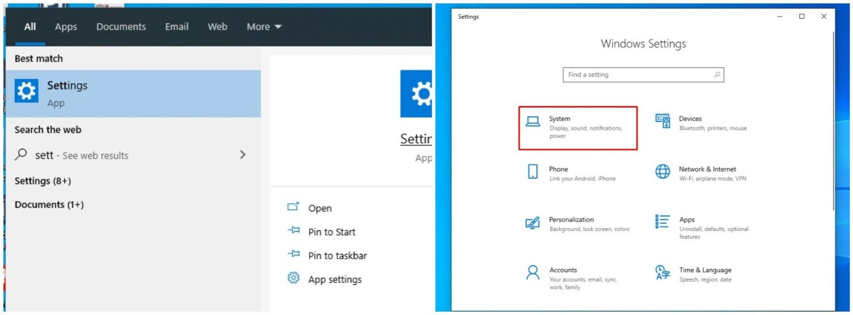
Task: Click the Settings gear icon in Best match
Action: [x=26, y=91]
